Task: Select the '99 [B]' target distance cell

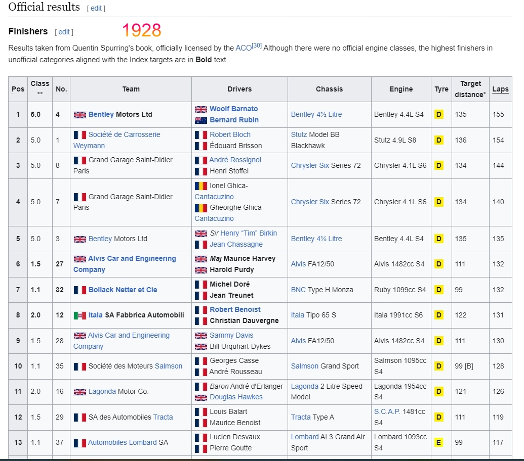Action: 470,366
